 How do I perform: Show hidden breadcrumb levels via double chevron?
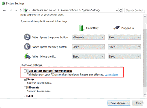pos(29,10)
